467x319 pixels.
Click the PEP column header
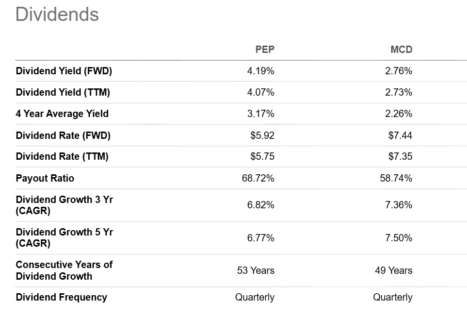(x=265, y=50)
